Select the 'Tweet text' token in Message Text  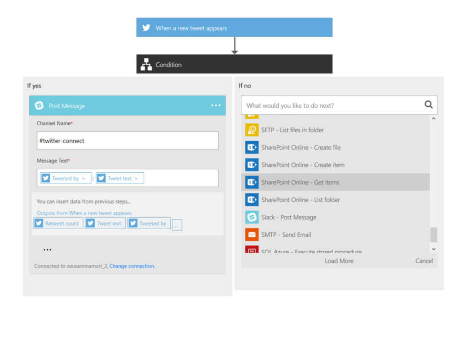(119, 179)
